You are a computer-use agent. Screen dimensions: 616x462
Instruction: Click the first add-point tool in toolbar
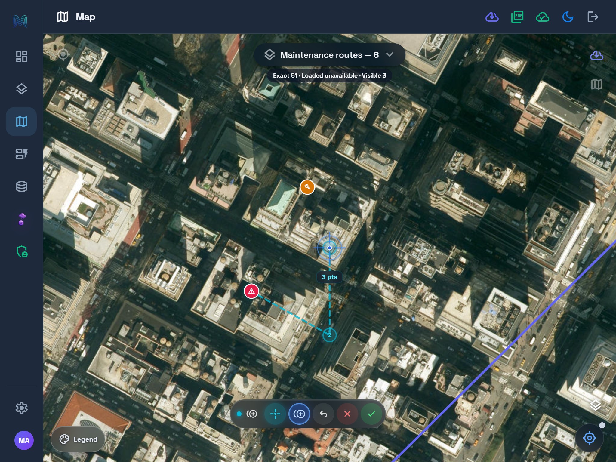[x=251, y=414]
